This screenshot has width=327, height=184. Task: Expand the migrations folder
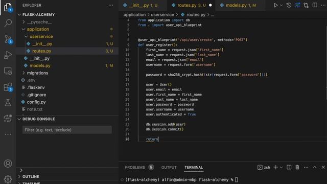24,73
